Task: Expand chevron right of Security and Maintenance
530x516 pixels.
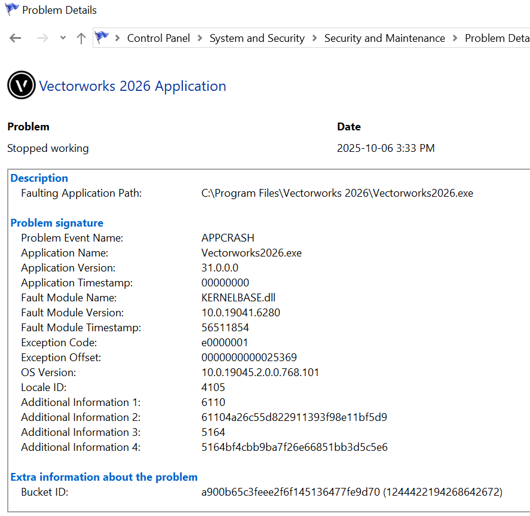Action: coord(455,38)
